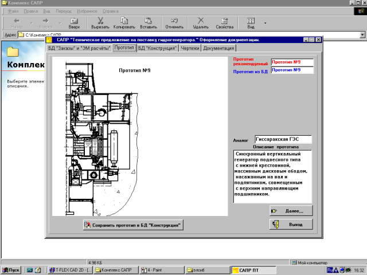Screen dimensions: 367x275
Task: Click the Удалить (Delete) X icon
Action: [201, 23]
